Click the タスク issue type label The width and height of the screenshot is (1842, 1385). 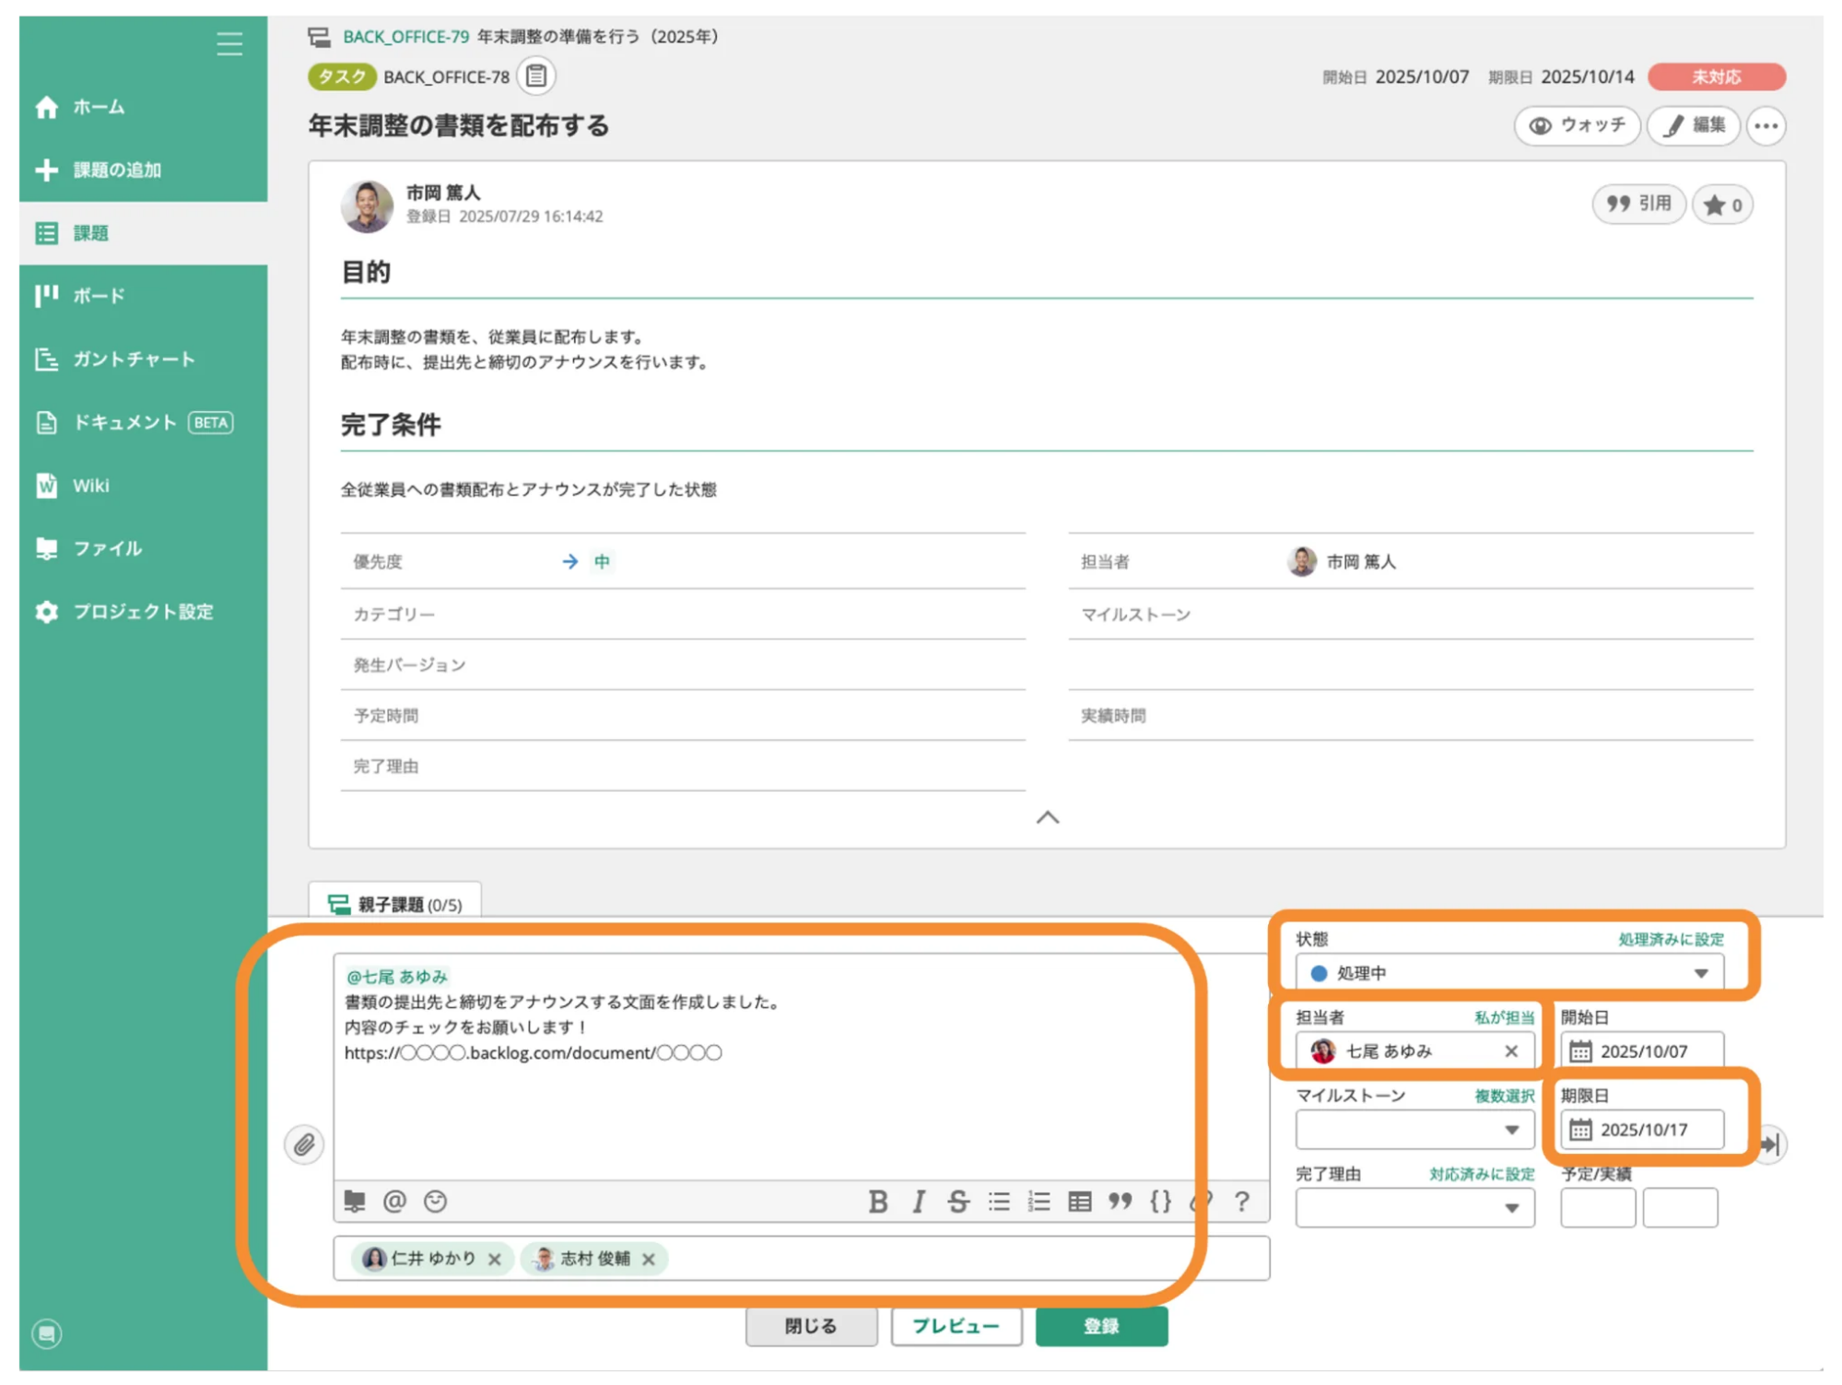coord(341,76)
